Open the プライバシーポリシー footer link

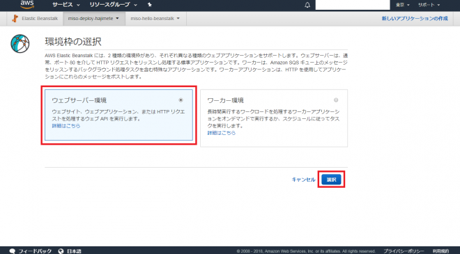pos(404,251)
